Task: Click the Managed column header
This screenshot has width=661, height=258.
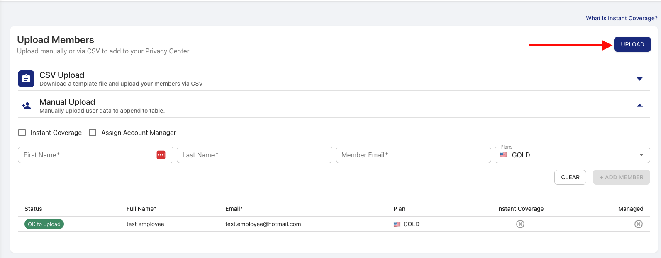Action: (631, 209)
